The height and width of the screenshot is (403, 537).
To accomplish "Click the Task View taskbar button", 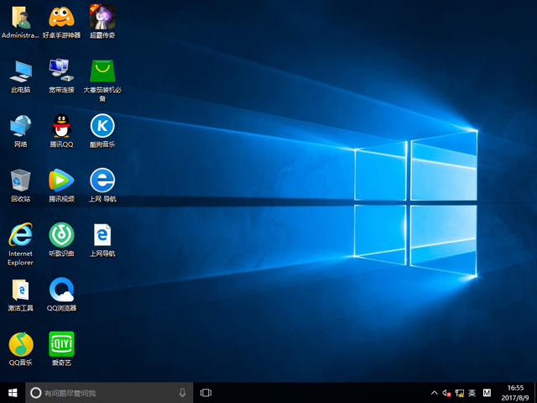I will tap(206, 392).
